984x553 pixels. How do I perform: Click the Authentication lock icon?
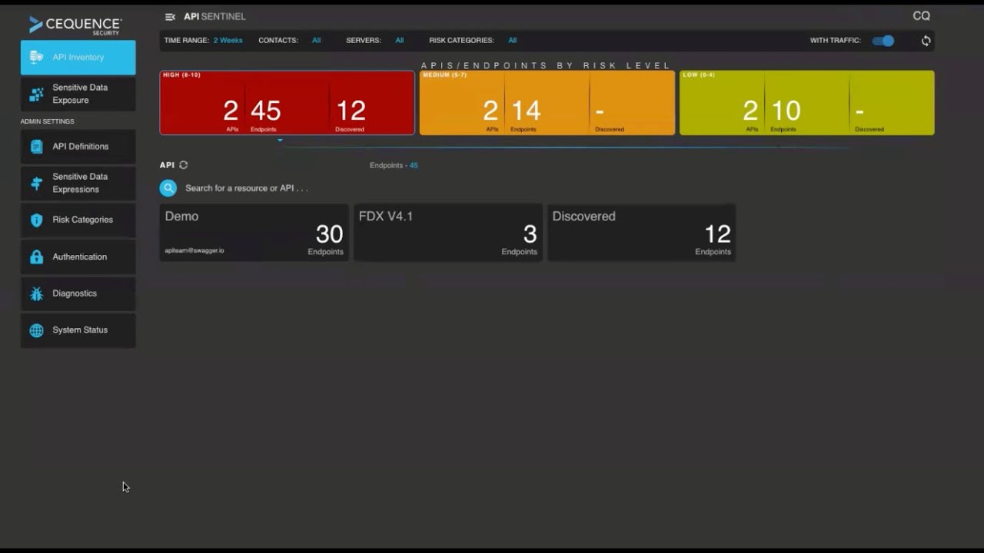[x=36, y=257]
